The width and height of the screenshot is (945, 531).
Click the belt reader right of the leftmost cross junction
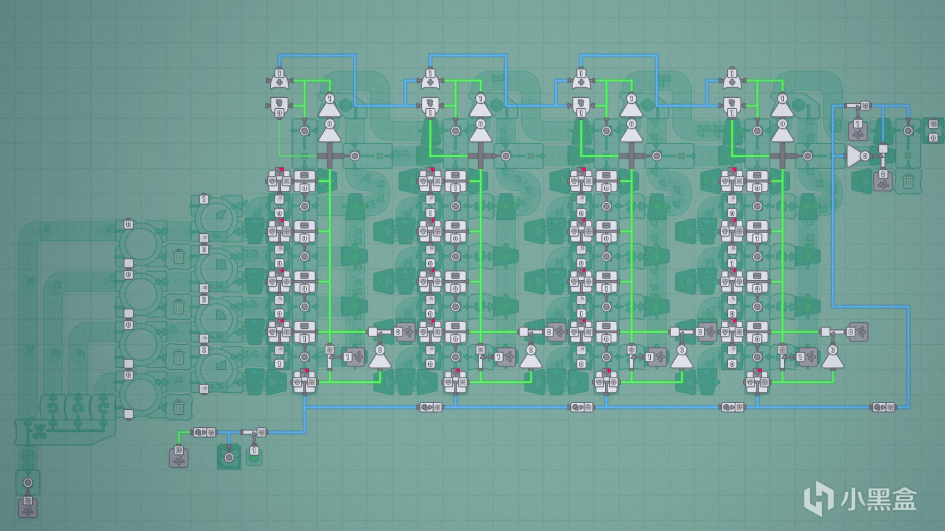(355, 156)
